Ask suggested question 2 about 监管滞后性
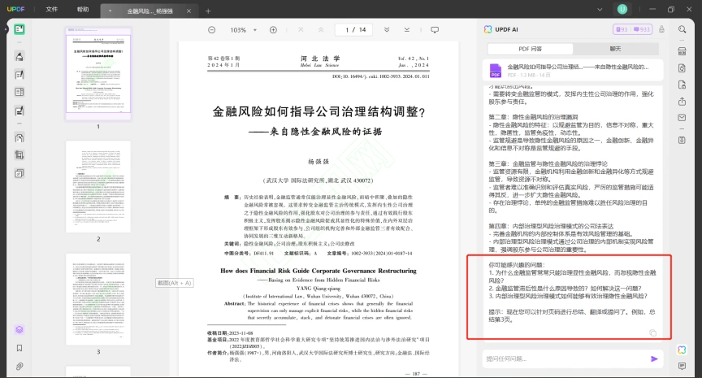The width and height of the screenshot is (702, 378). [x=565, y=289]
